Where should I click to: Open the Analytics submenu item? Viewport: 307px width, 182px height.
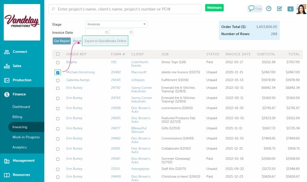tap(20, 147)
